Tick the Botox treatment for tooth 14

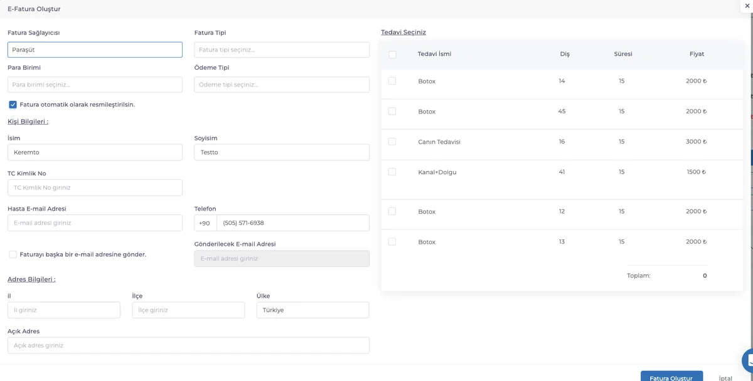click(392, 81)
